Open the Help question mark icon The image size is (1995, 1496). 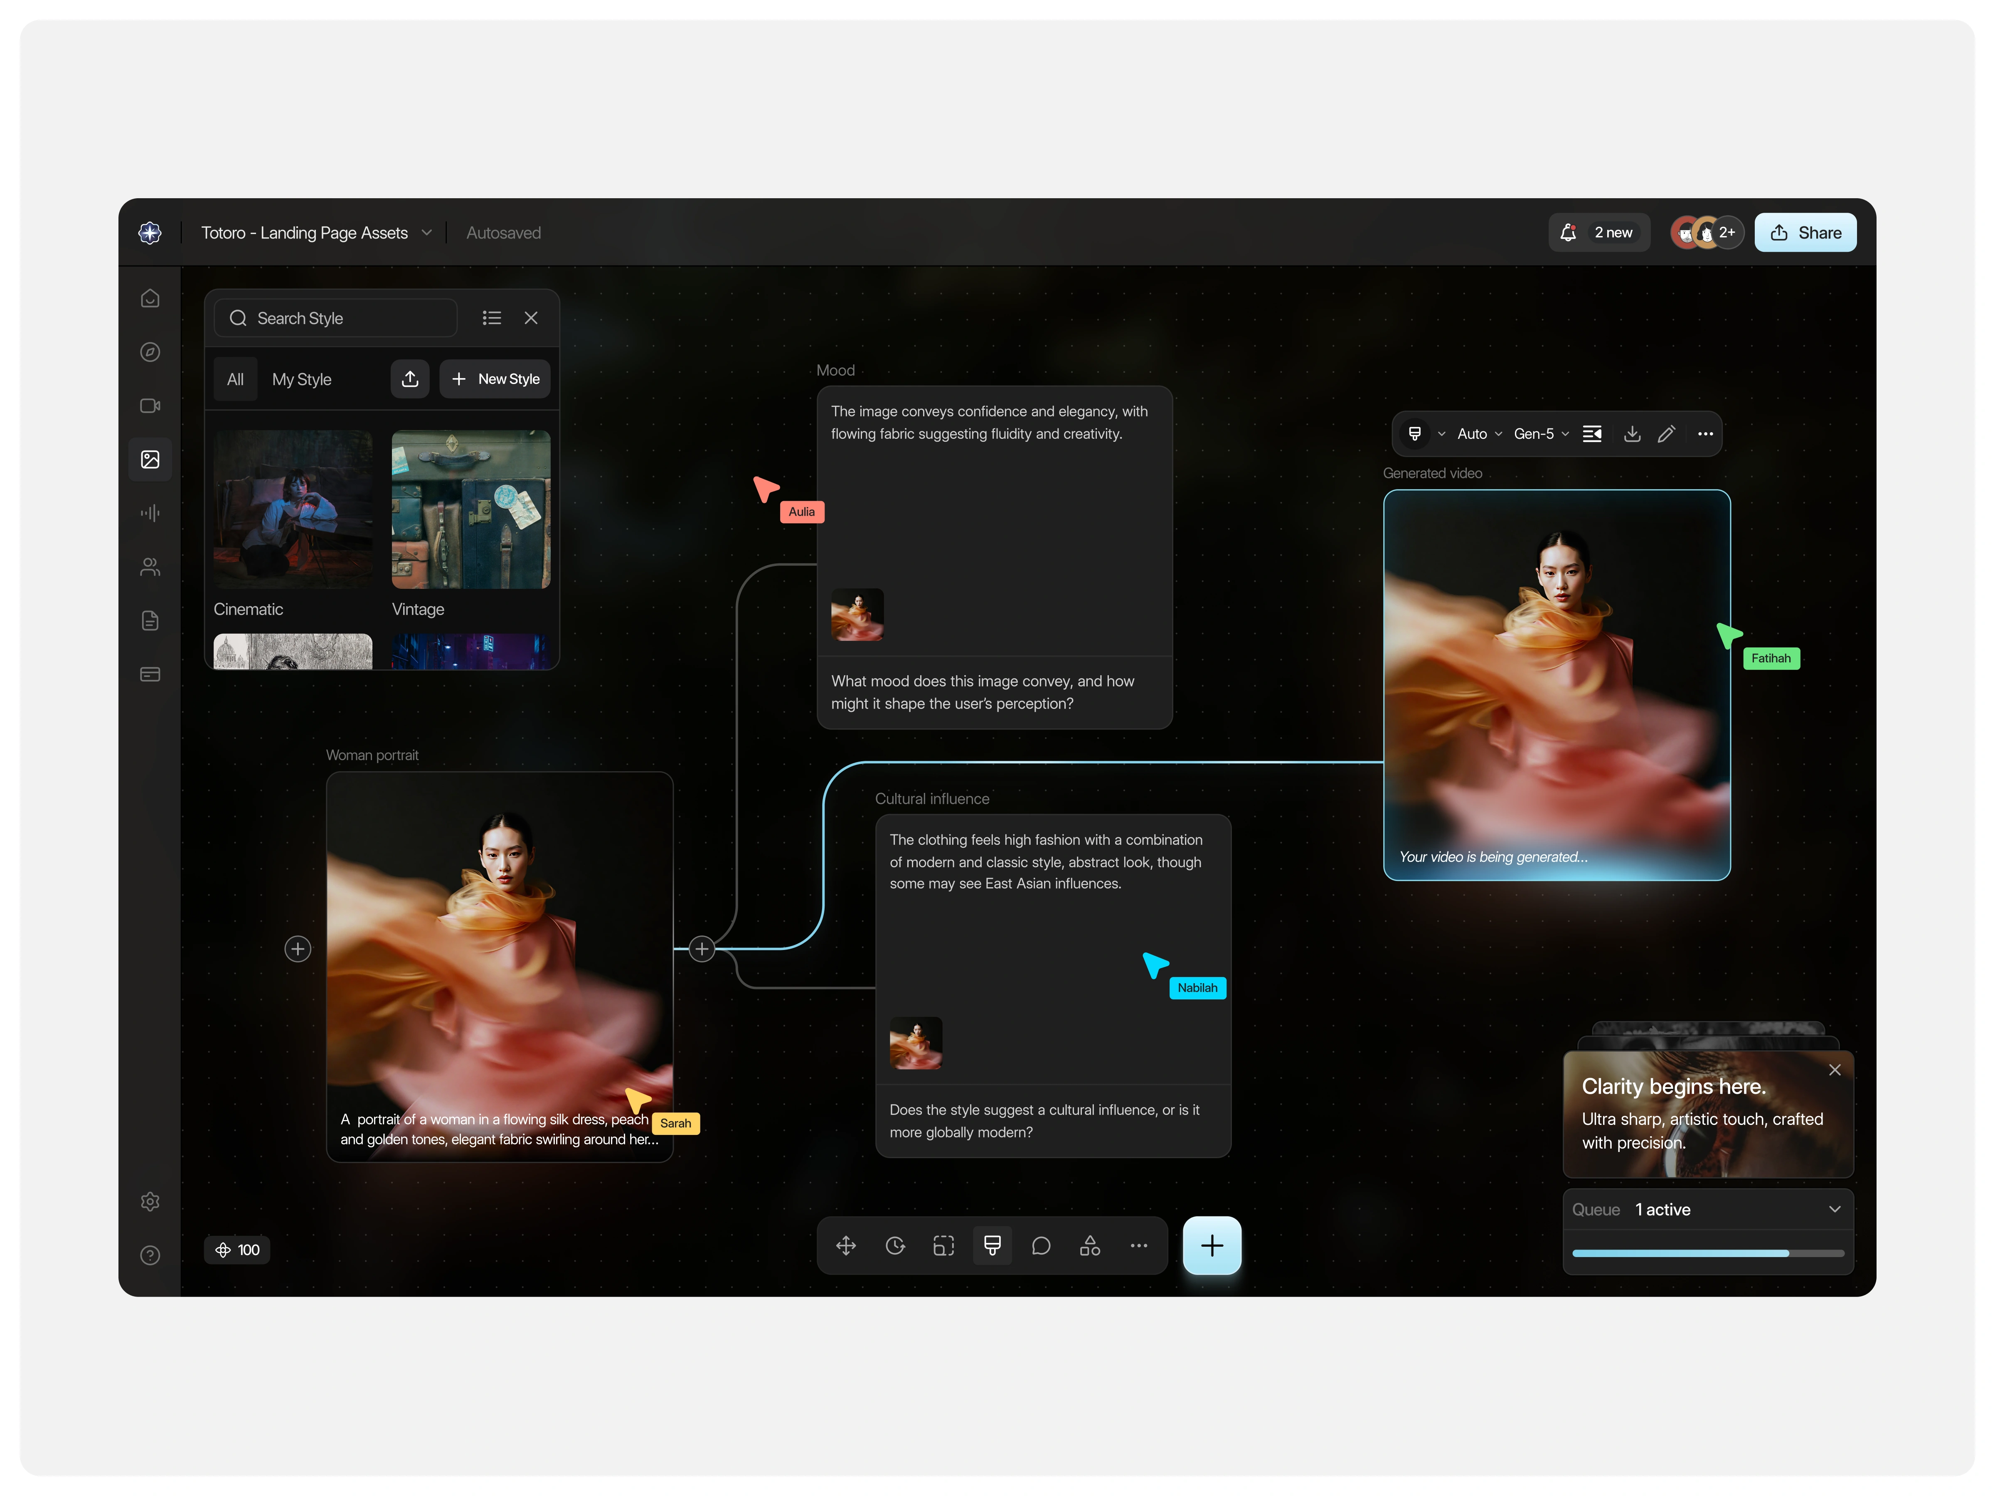[150, 1255]
